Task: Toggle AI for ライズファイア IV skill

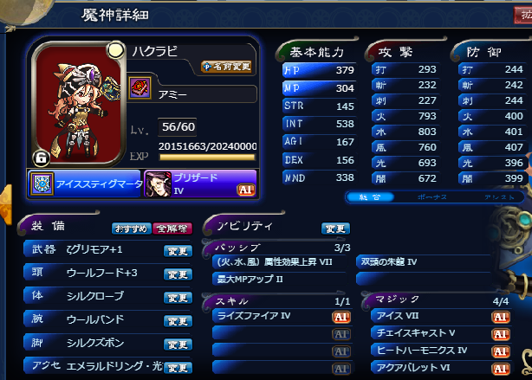Action: 341,317
